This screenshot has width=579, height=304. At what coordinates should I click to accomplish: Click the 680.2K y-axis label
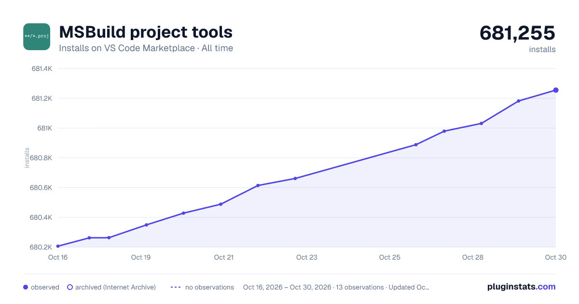pyautogui.click(x=41, y=247)
